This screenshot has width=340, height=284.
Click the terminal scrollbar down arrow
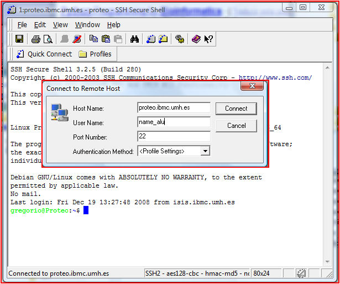(327, 261)
